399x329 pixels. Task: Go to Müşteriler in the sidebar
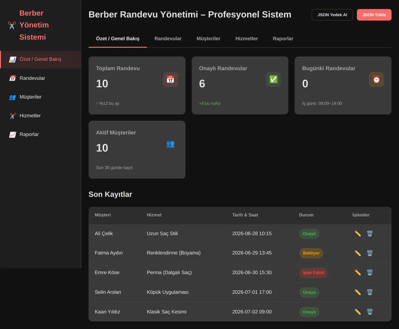[41, 97]
